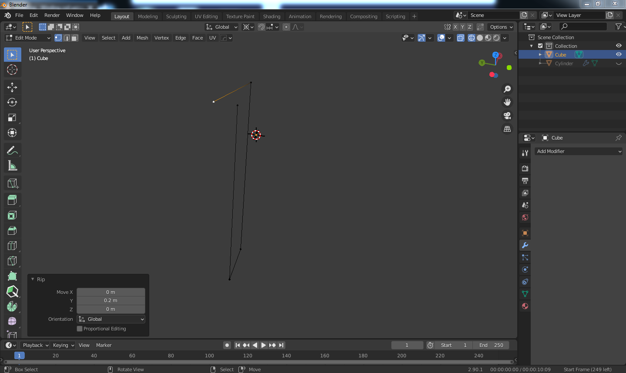This screenshot has height=373, width=626.
Task: Toggle camera view icon
Action: coord(507,116)
